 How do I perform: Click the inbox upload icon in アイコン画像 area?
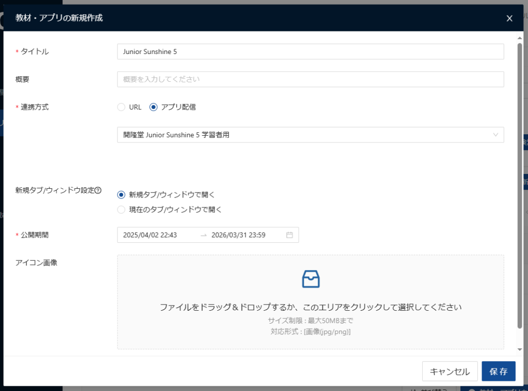point(310,279)
